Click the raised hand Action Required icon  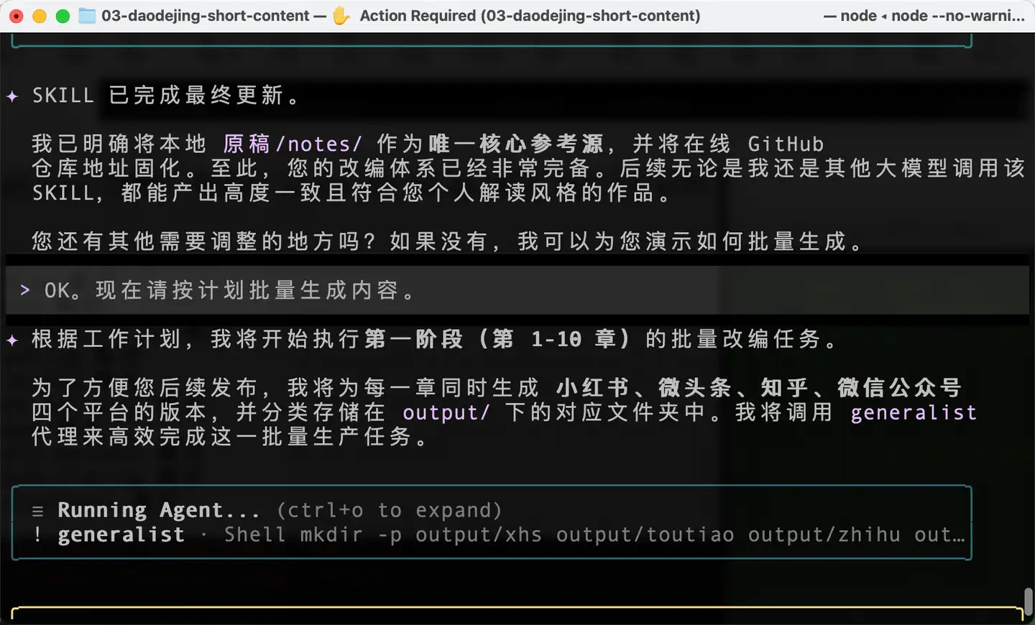(x=341, y=15)
